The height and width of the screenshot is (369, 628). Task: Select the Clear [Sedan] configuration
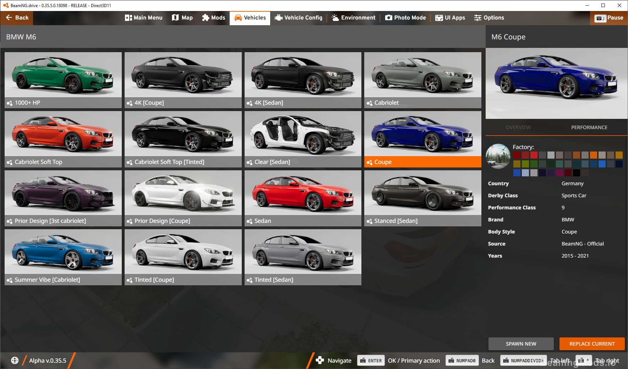coord(303,139)
